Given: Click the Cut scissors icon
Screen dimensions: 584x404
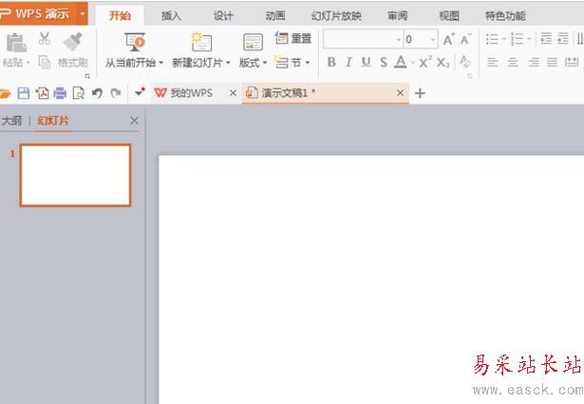Looking at the screenshot, I should [x=45, y=38].
